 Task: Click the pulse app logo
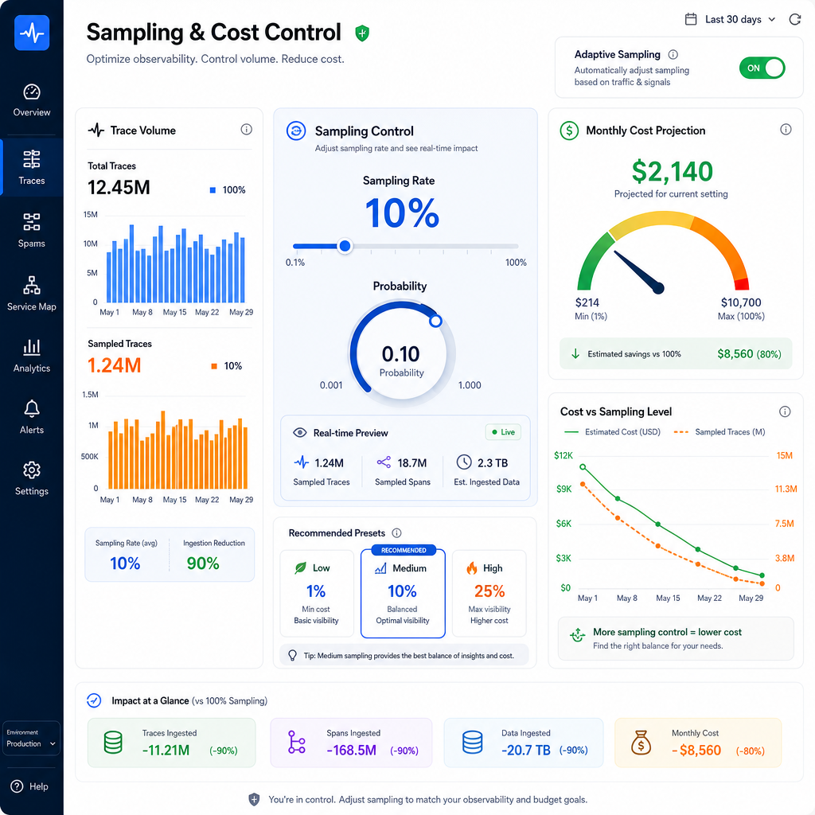click(x=32, y=33)
